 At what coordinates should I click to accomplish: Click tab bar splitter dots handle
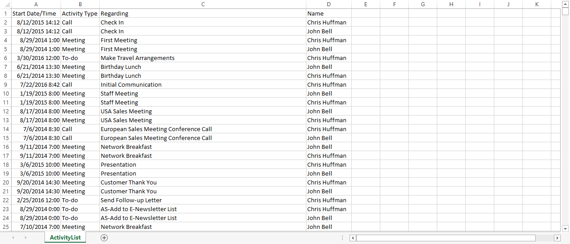[x=342, y=238]
